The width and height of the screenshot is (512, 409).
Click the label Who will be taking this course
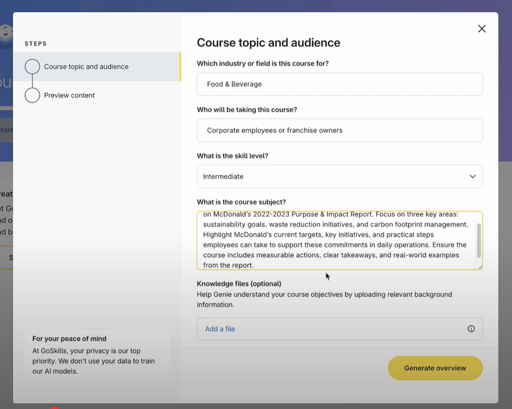pos(247,110)
